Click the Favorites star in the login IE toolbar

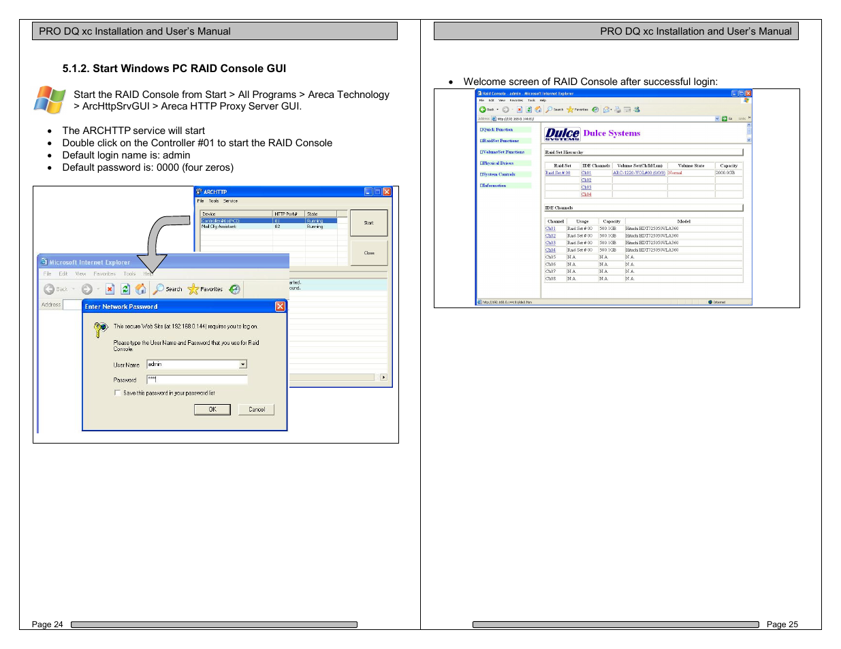tap(193, 289)
